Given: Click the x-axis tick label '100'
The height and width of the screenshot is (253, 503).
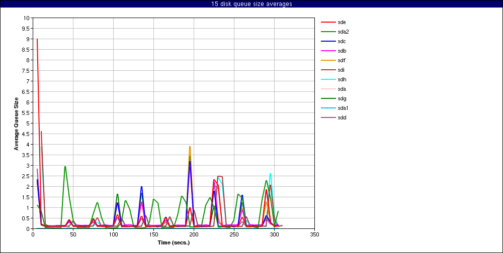Looking at the screenshot, I should point(113,234).
